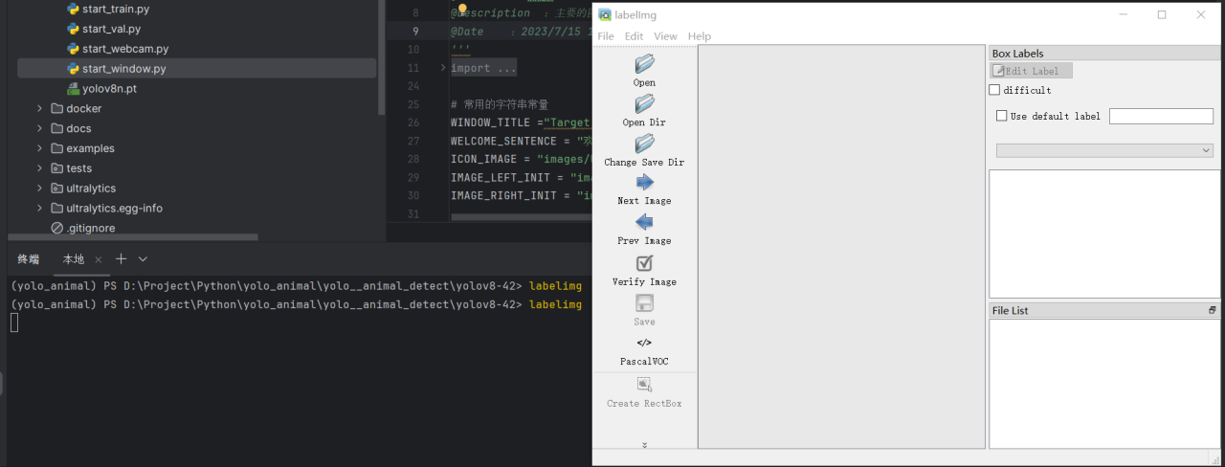Click the Open Dir folder icon

tap(644, 104)
